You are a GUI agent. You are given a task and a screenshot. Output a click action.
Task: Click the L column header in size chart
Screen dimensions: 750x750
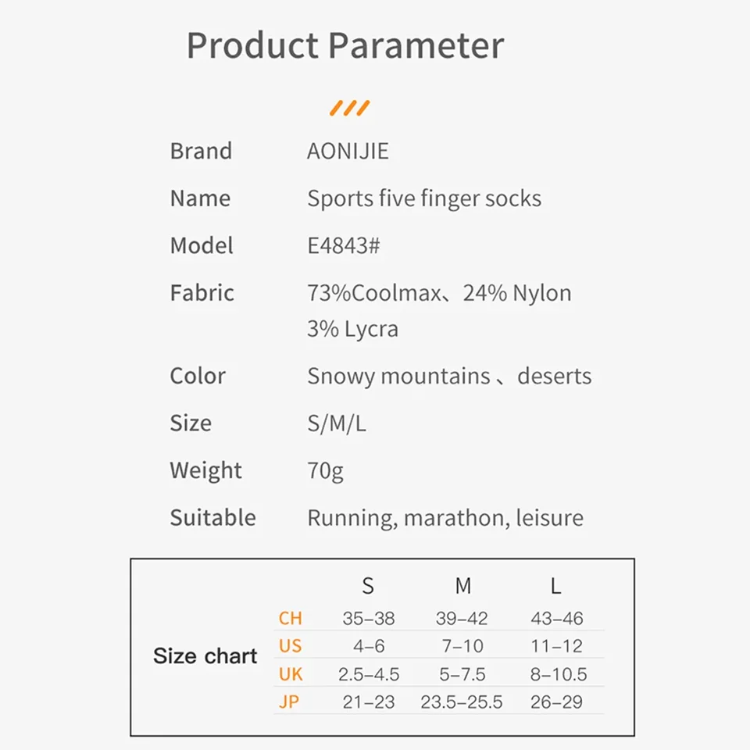coord(556,586)
